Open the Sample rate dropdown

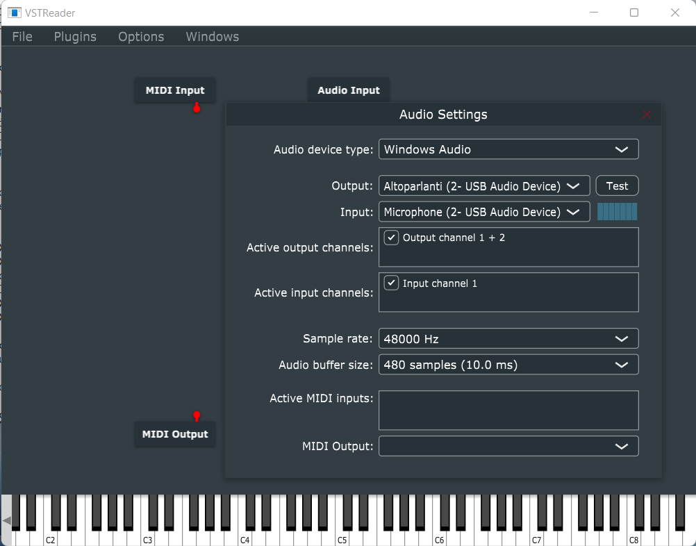point(508,339)
